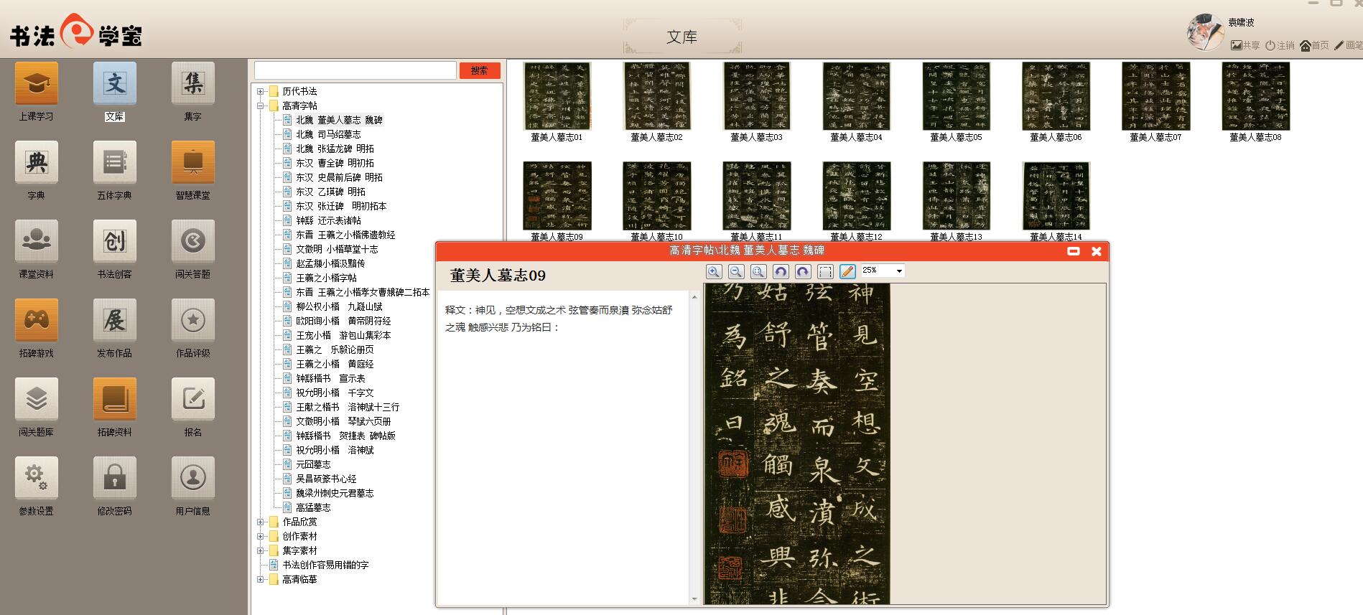Open 作品评级 section
Image resolution: width=1363 pixels, height=615 pixels.
click(x=192, y=321)
